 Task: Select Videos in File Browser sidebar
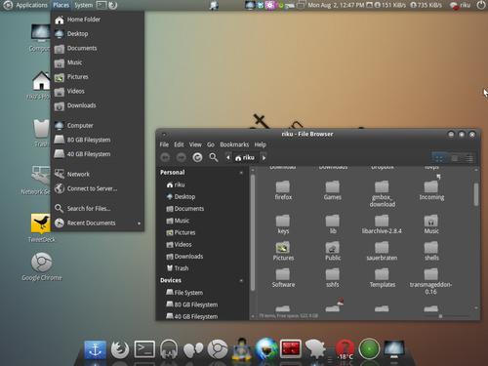[x=179, y=245]
